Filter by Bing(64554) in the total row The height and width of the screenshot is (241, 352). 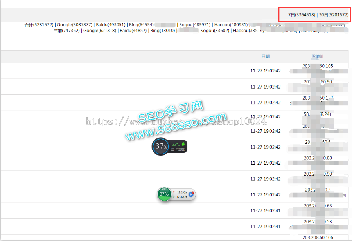point(141,25)
